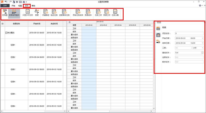
Task: Click the Print icon in quick access bar
Action: tap(24, 2)
